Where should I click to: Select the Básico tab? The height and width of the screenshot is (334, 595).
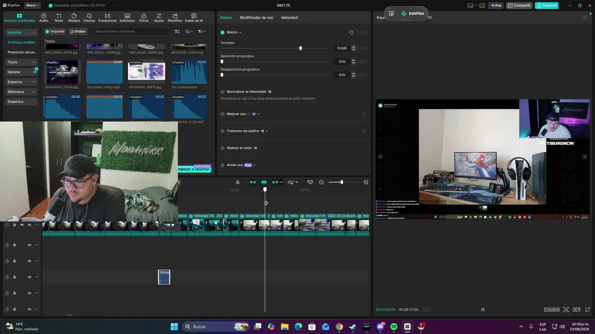[x=226, y=18]
